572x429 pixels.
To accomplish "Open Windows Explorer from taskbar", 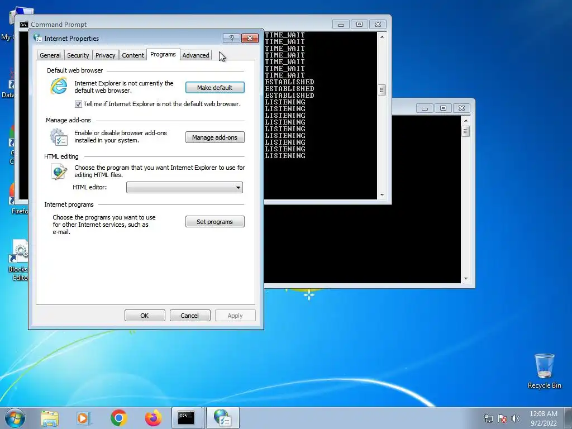I will coord(50,418).
